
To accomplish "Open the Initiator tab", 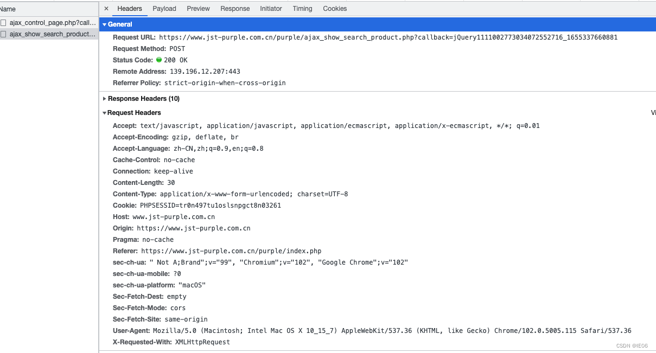I will [271, 9].
